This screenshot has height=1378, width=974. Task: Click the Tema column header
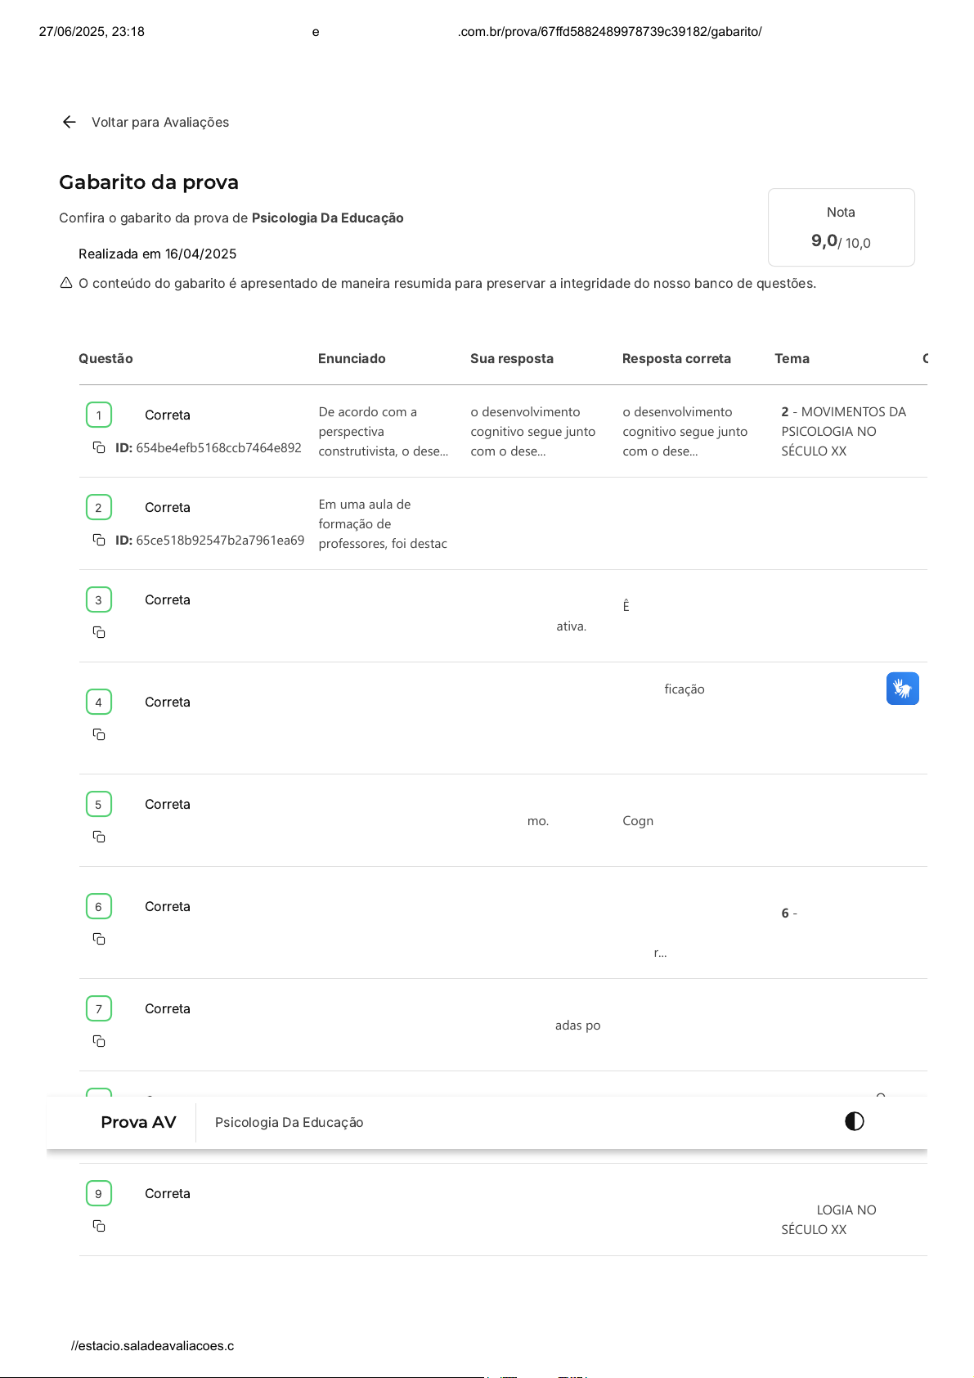(x=792, y=358)
